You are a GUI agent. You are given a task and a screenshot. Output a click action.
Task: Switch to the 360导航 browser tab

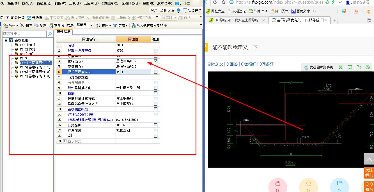pyautogui.click(x=236, y=20)
